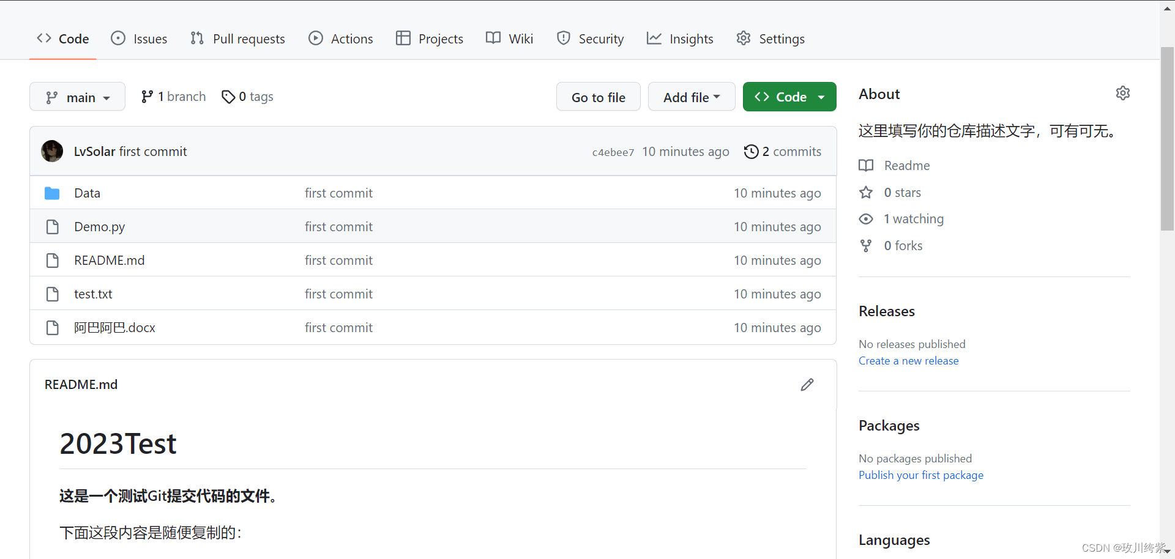Jump to the Readme link in About
Viewport: 1175px width, 559px height.
coord(906,165)
